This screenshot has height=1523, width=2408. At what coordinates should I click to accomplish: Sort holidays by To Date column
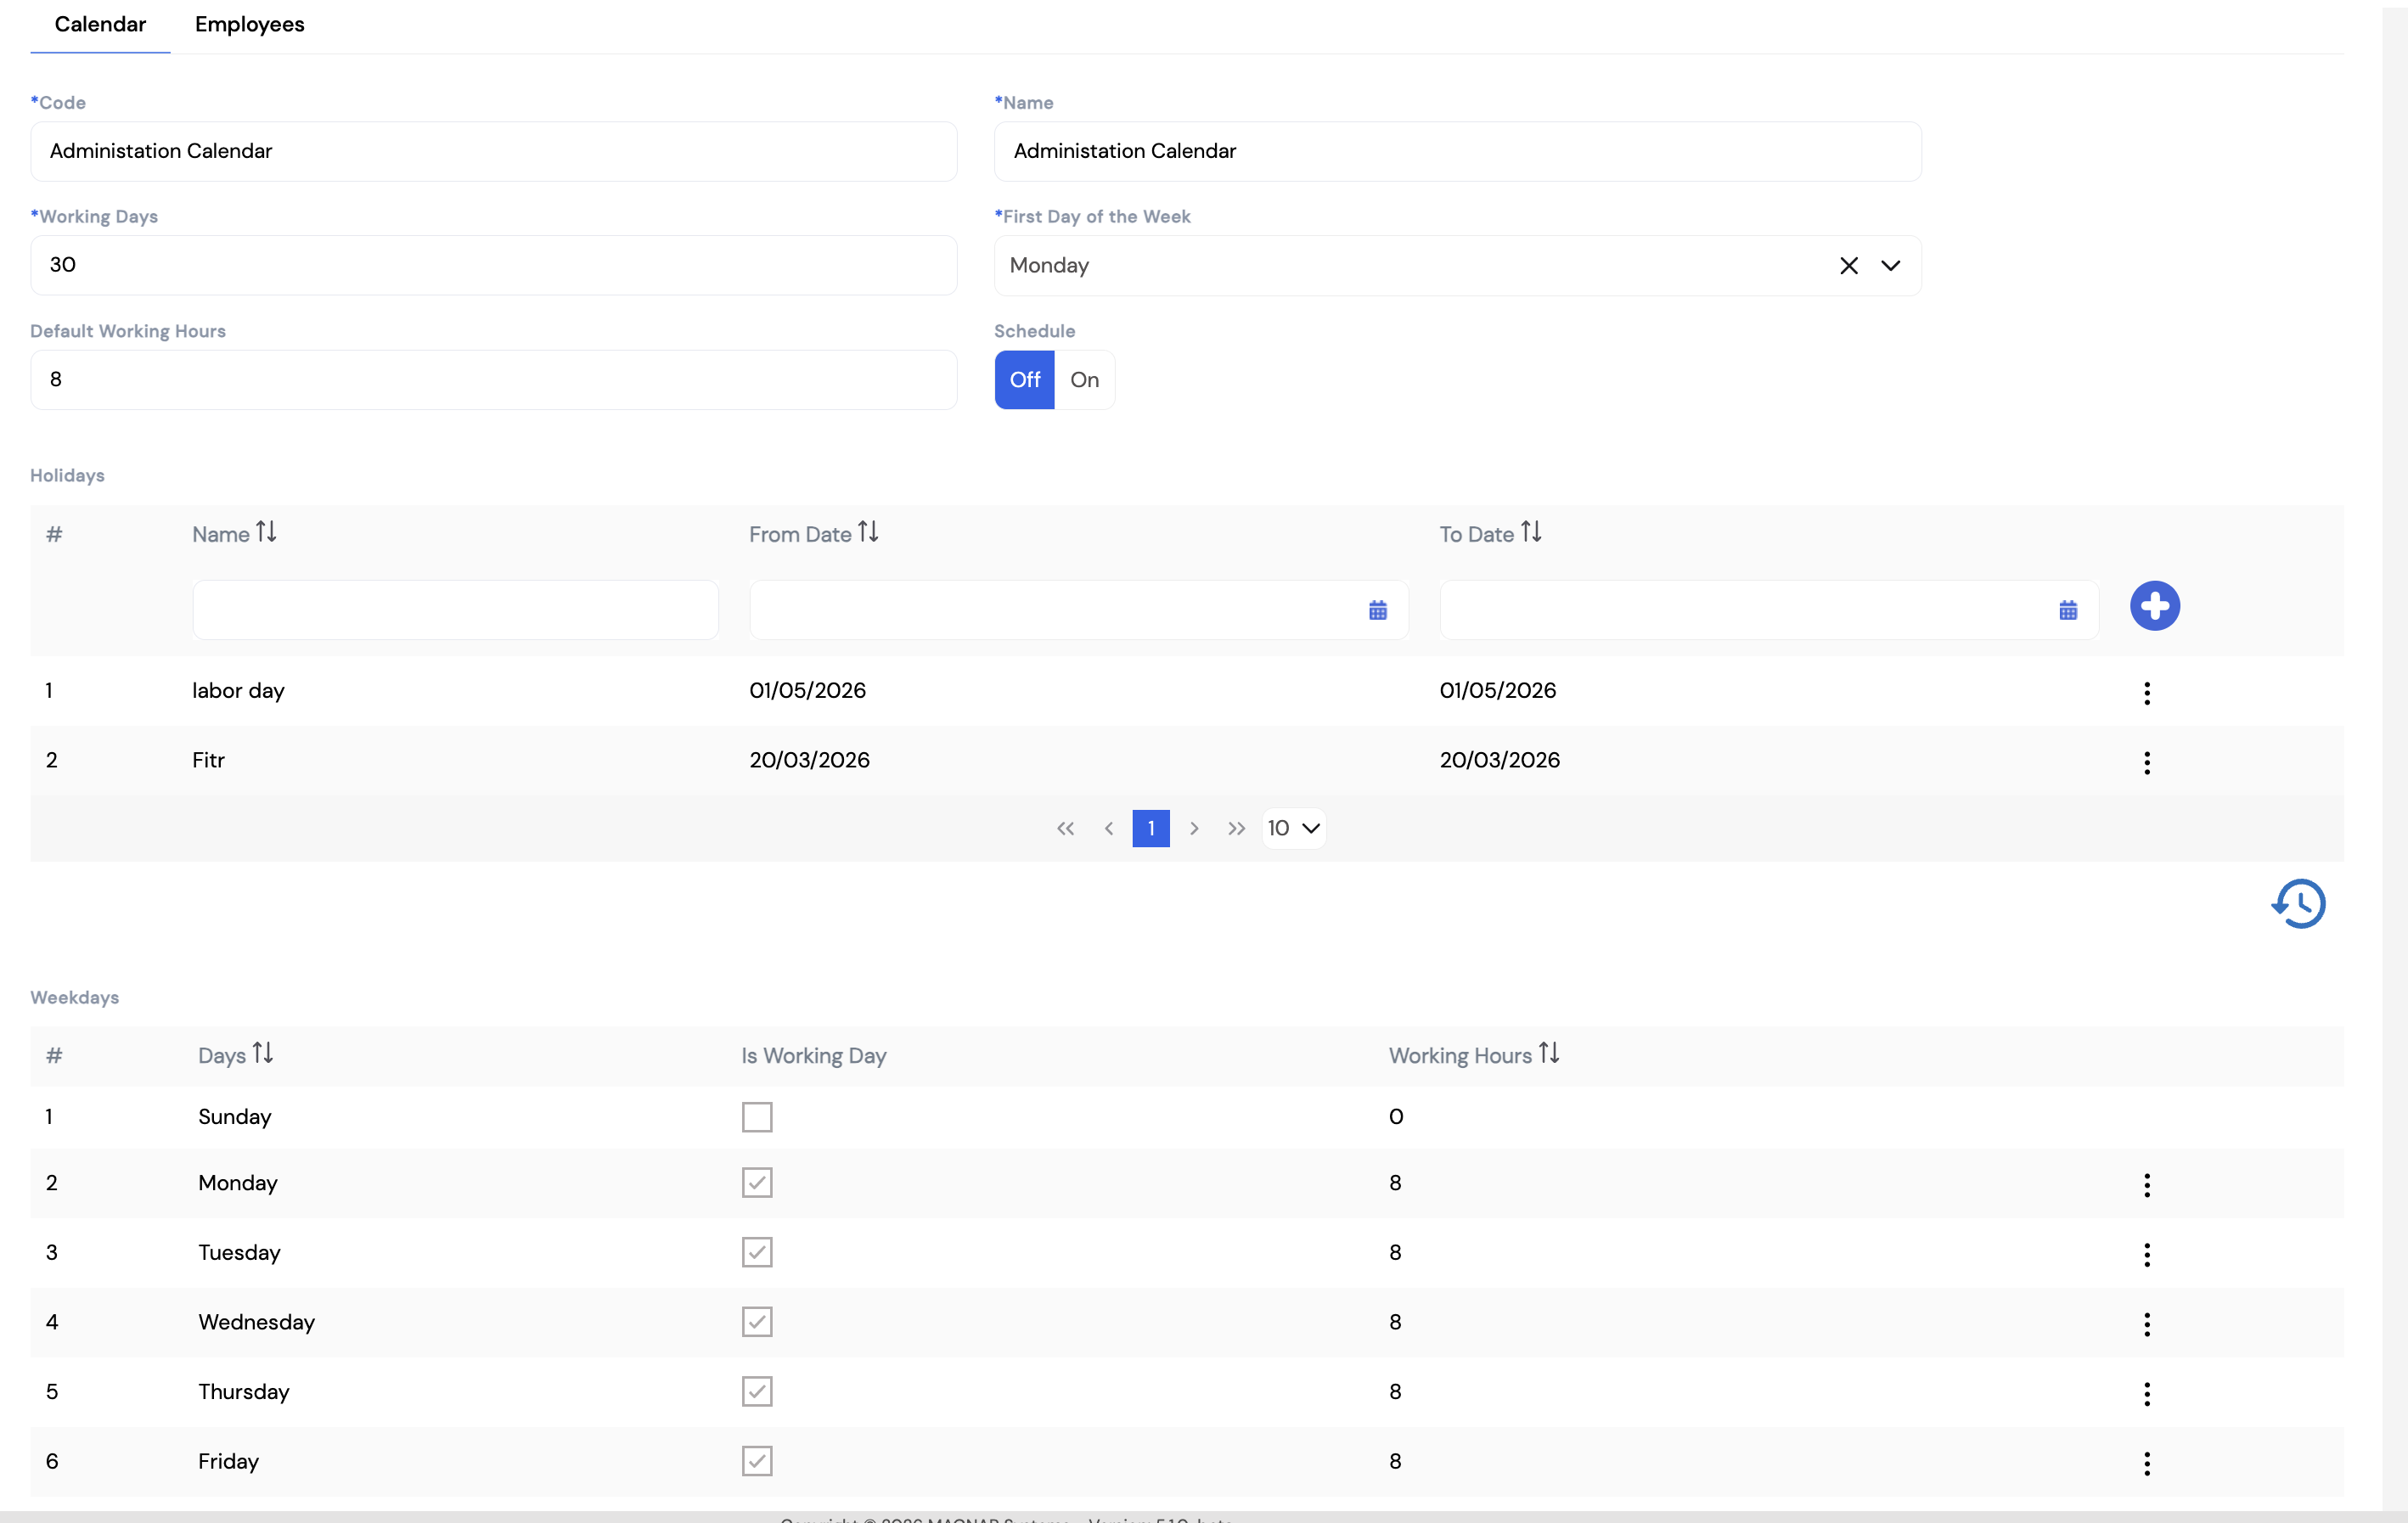[x=1531, y=532]
